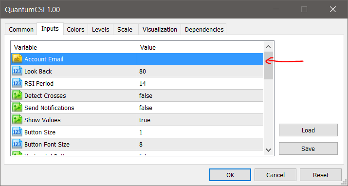Click the Look Back integer type icon
The height and width of the screenshot is (186, 348).
tap(17, 71)
